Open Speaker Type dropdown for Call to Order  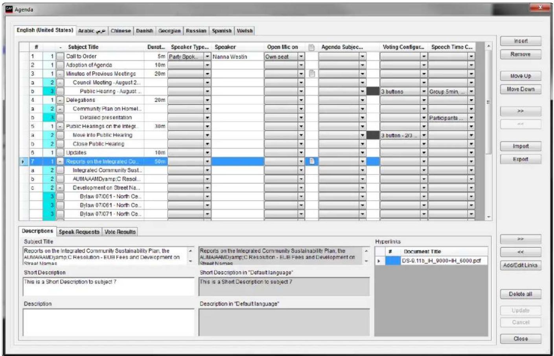(x=208, y=57)
